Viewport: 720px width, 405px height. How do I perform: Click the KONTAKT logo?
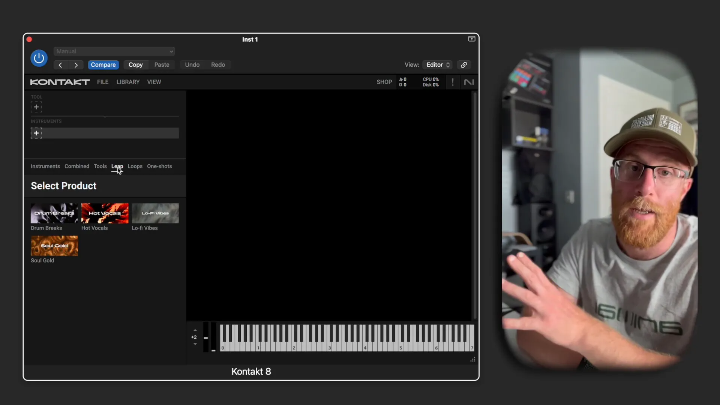point(60,82)
